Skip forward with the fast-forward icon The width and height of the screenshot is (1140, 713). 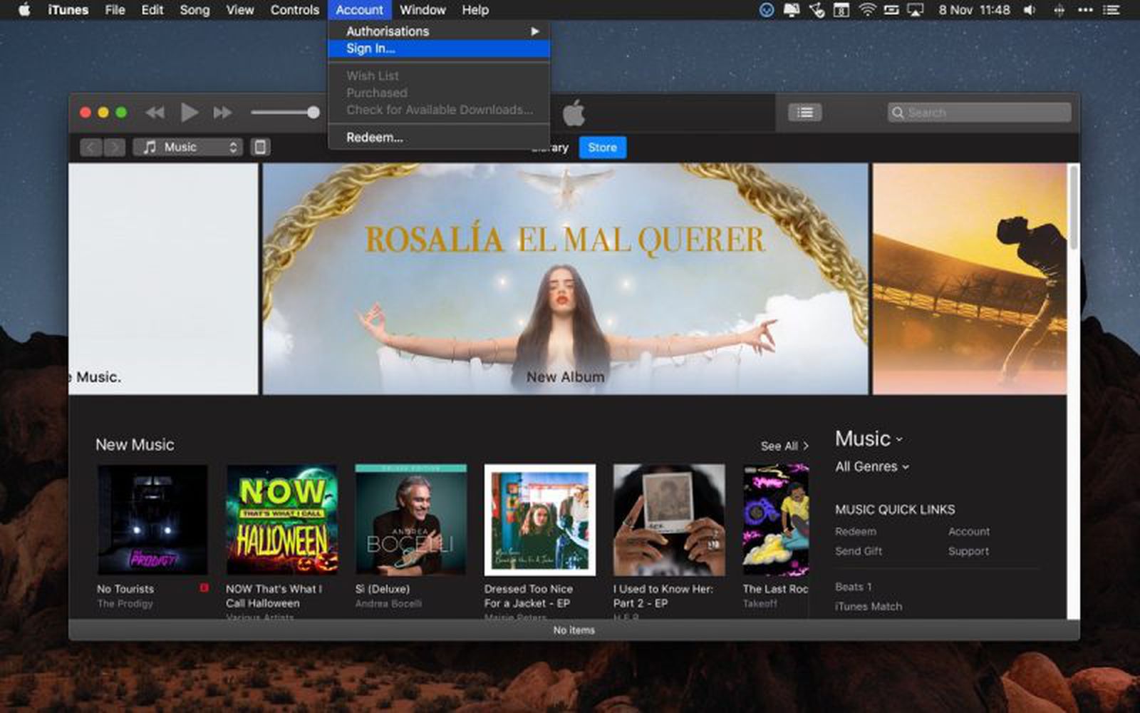pos(222,112)
